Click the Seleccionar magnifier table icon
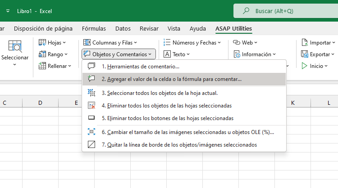This screenshot has height=188, width=338. [x=15, y=46]
